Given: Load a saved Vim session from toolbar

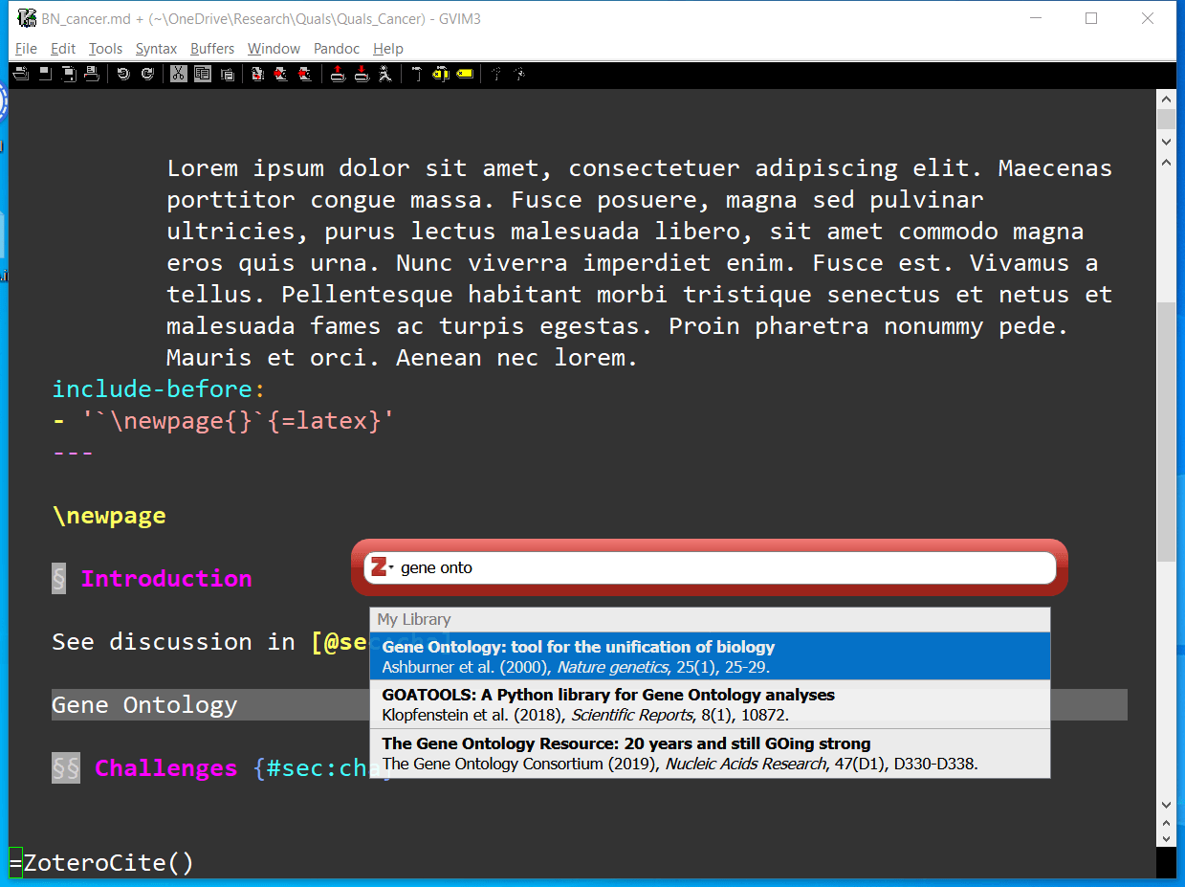Looking at the screenshot, I should [x=339, y=74].
